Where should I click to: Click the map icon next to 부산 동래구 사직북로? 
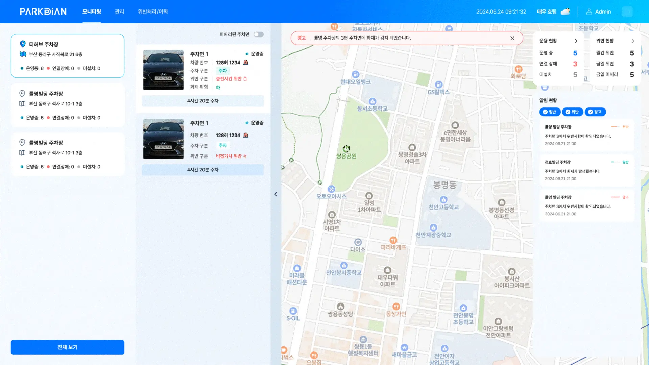click(x=23, y=54)
